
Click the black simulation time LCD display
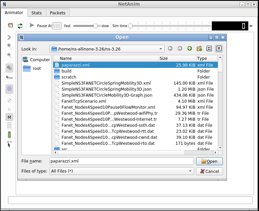pos(230,26)
